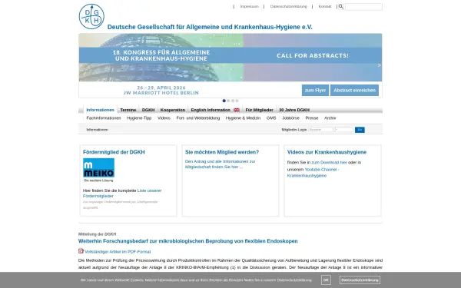Screen dimensions: 461x288
Task: Open the Kontakt link
Action: click(x=325, y=6)
